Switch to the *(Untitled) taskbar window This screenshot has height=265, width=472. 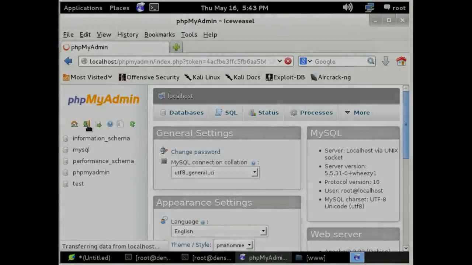90,258
